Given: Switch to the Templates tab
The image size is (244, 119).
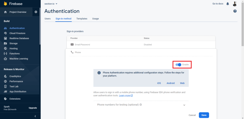Looking at the screenshot, I should (x=82, y=19).
